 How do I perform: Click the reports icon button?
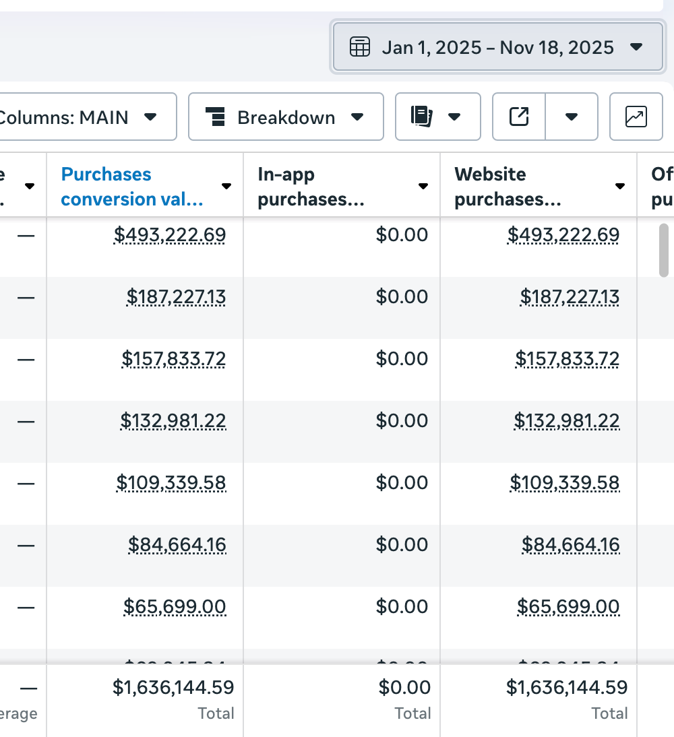[422, 117]
